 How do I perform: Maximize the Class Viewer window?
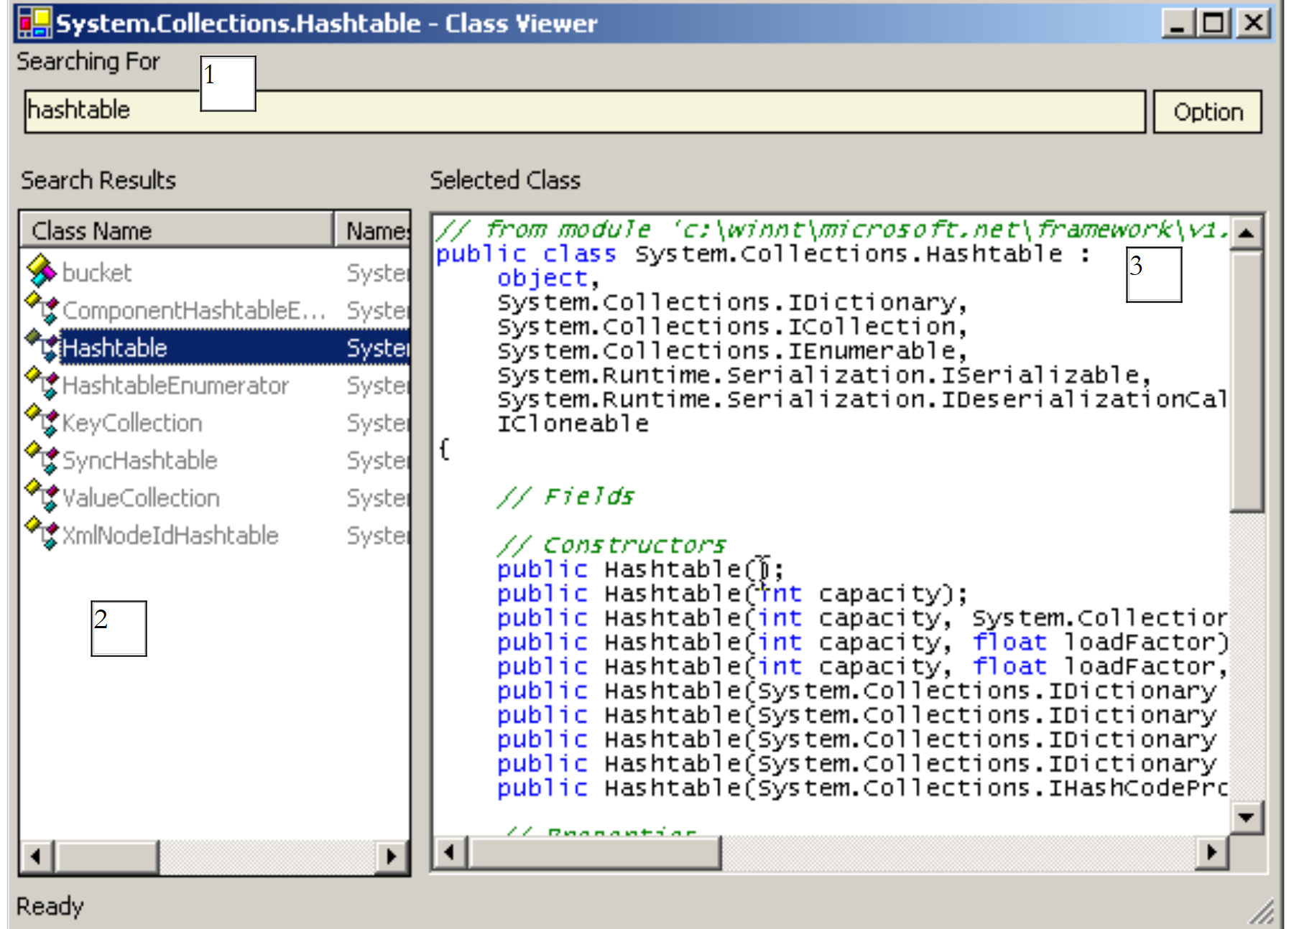click(1214, 23)
